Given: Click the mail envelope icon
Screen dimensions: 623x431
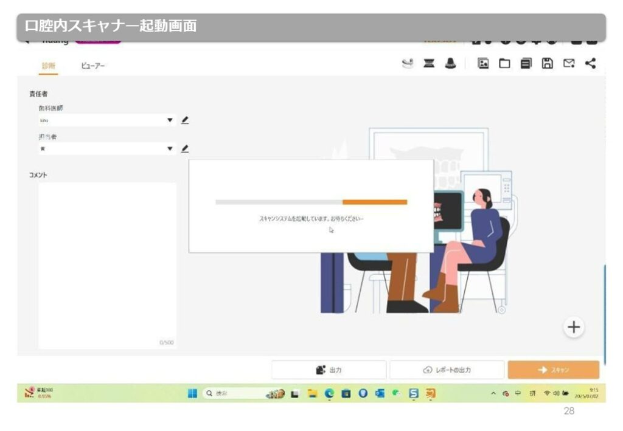Looking at the screenshot, I should point(568,63).
